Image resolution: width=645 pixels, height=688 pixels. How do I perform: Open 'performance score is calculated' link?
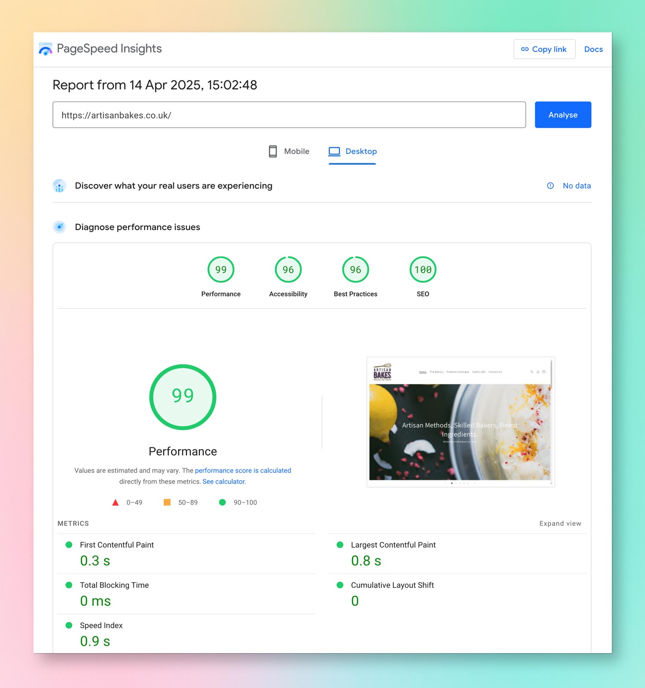coord(243,470)
